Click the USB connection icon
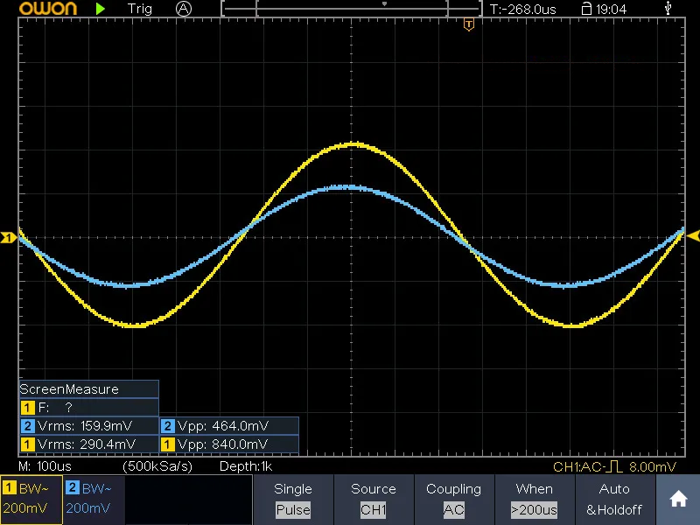Image resolution: width=700 pixels, height=525 pixels. tap(668, 8)
